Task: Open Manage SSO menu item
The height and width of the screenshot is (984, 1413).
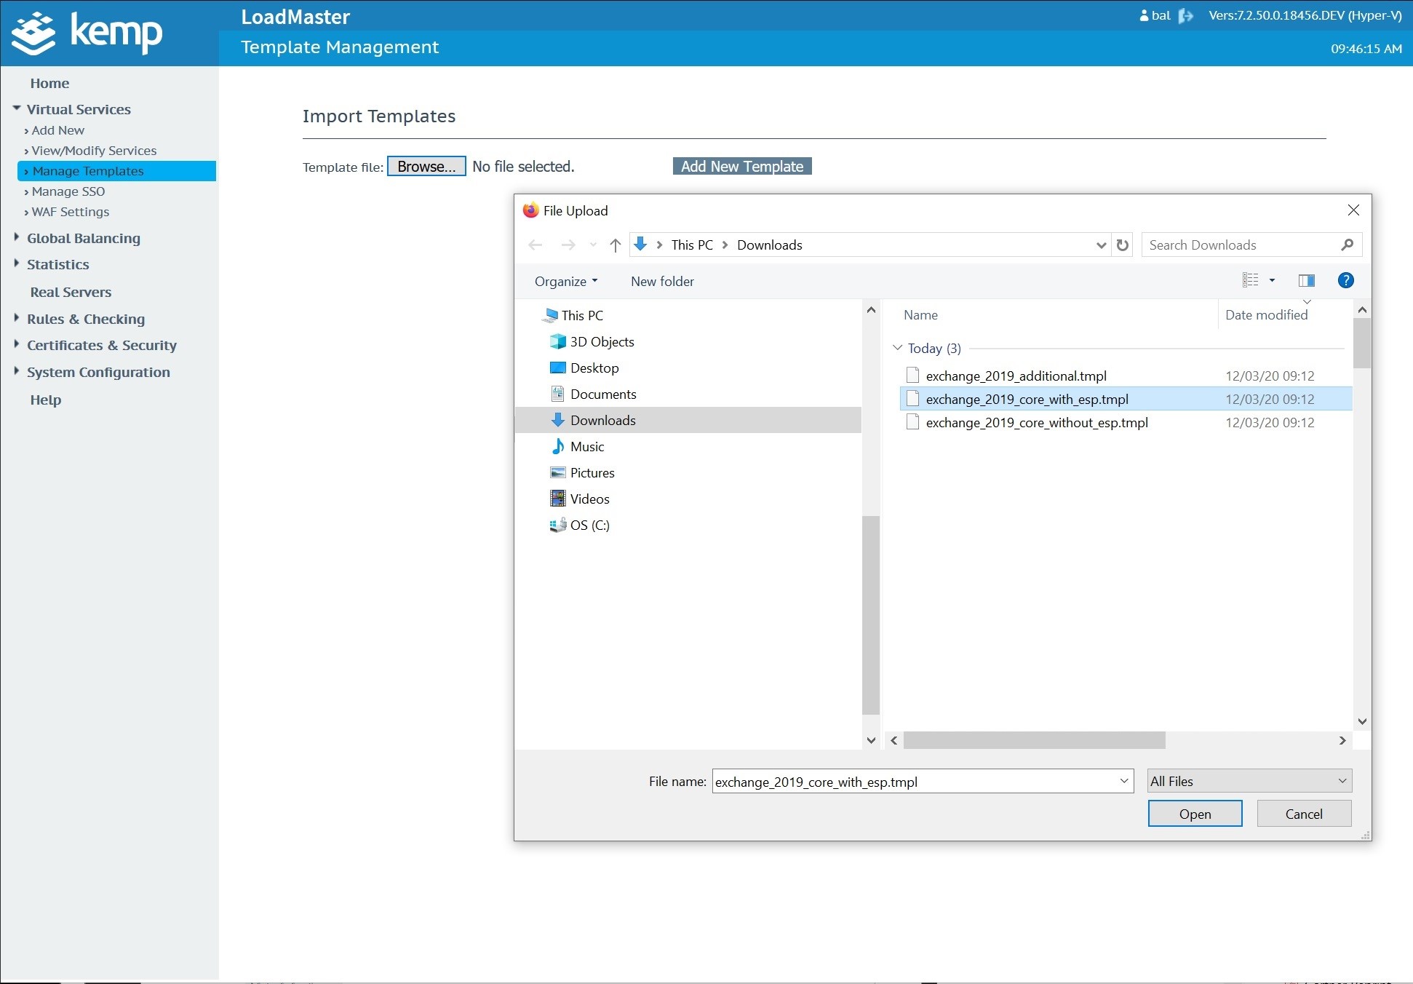Action: pyautogui.click(x=68, y=191)
